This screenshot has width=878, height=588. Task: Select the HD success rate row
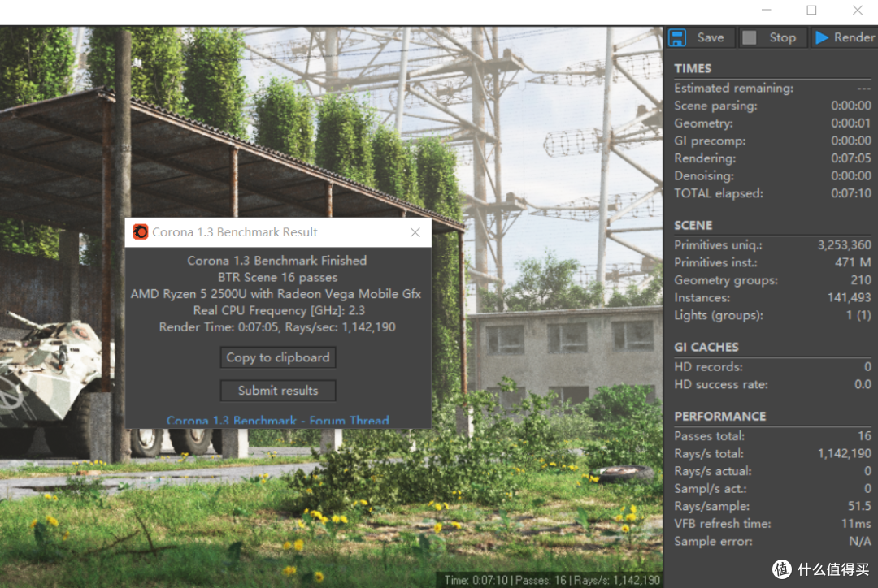(x=773, y=384)
